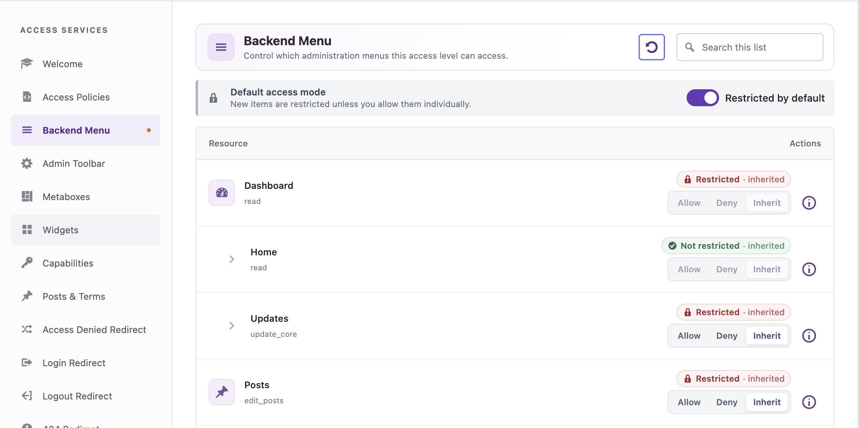Viewport: 859px width, 428px height.
Task: Select Deny for the Posts row
Action: (726, 402)
